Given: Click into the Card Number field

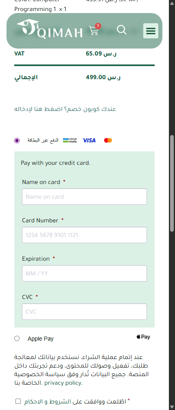Looking at the screenshot, I should 84,235.
